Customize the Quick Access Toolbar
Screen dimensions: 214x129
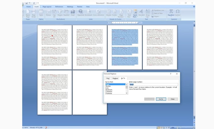38,3
